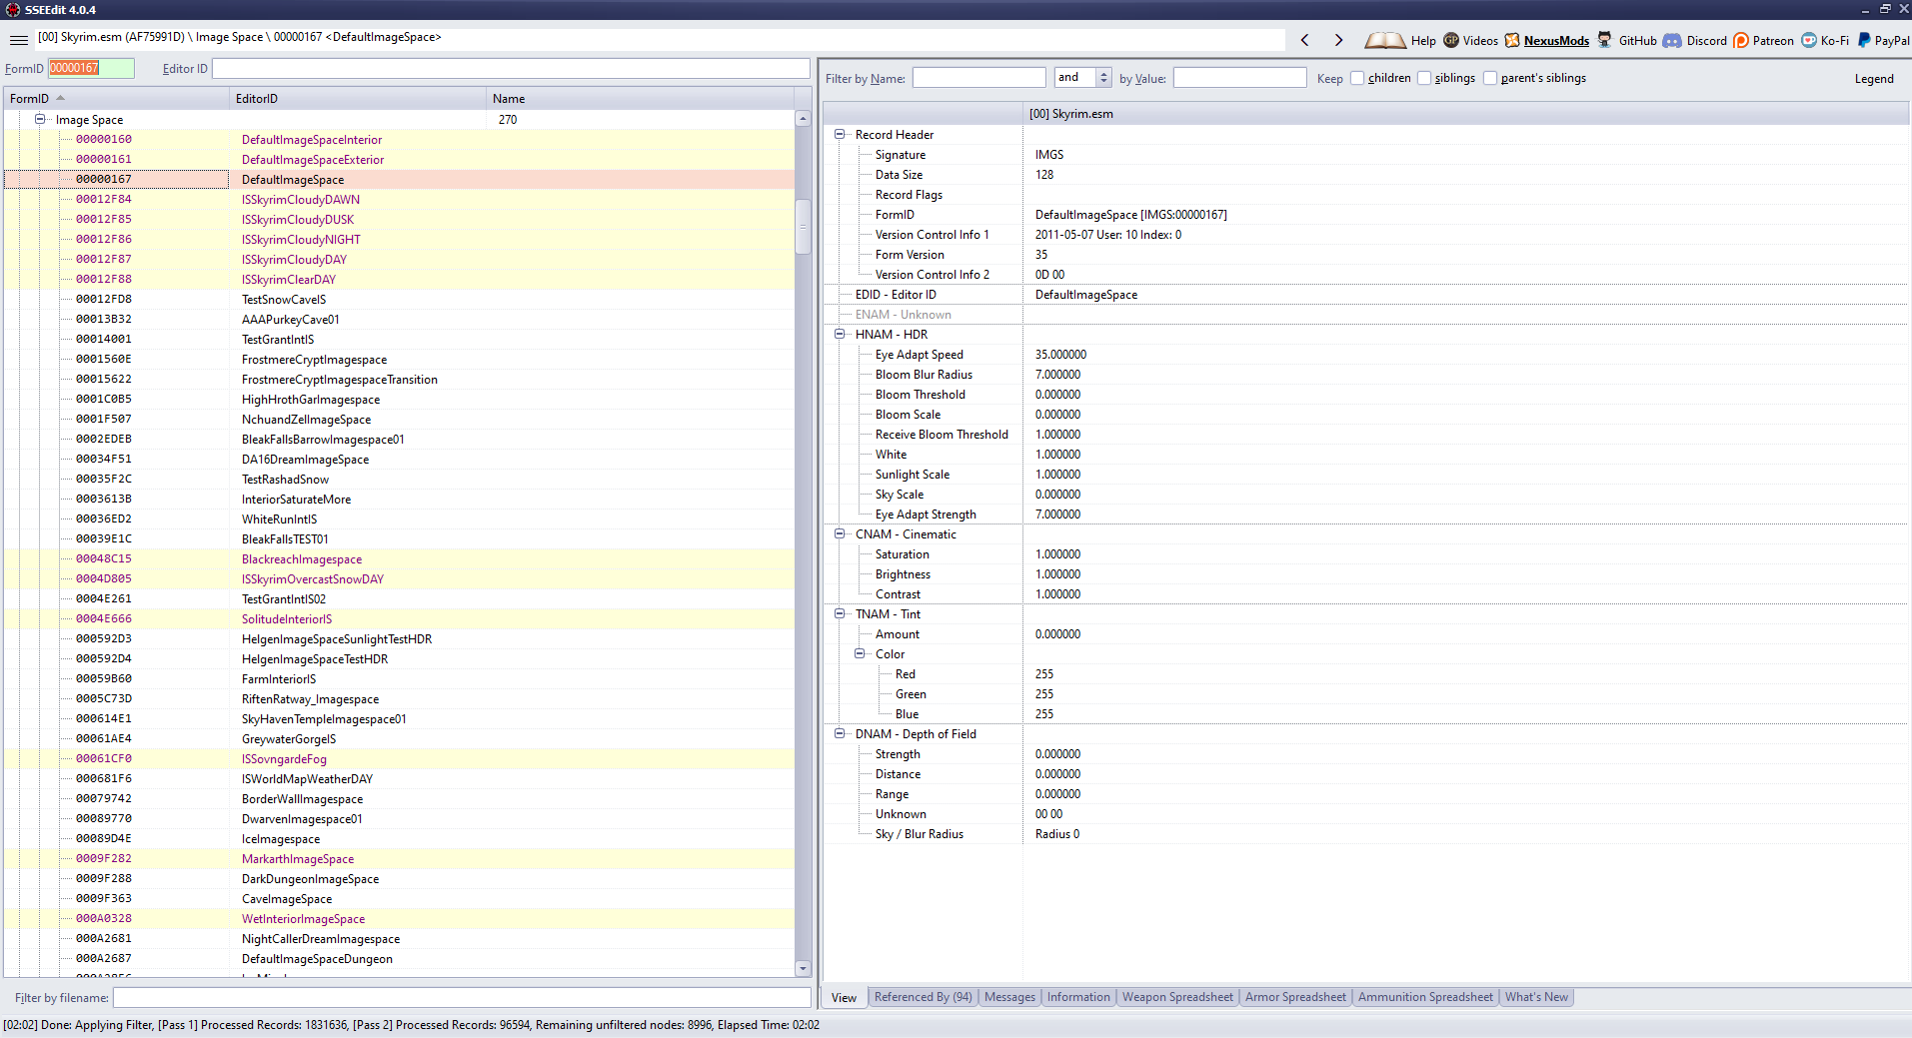Select the Saturation row under Cinematic
Viewport: 1912px width, 1038px height.
pos(1367,553)
